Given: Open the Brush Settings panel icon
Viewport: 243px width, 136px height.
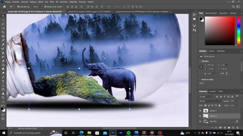Looking at the screenshot, I should (x=194, y=26).
